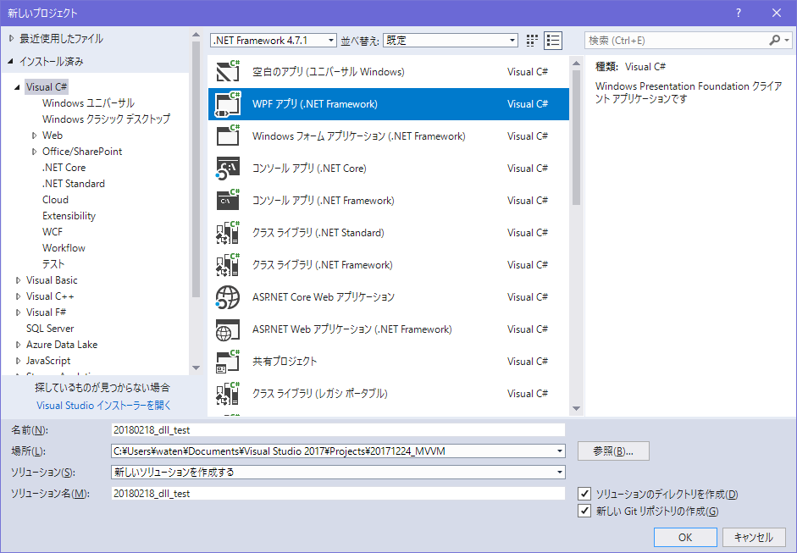Viewport: 797px width, 553px height.
Task: Select the Class Library (.NET Framework) icon
Action: pos(228,265)
